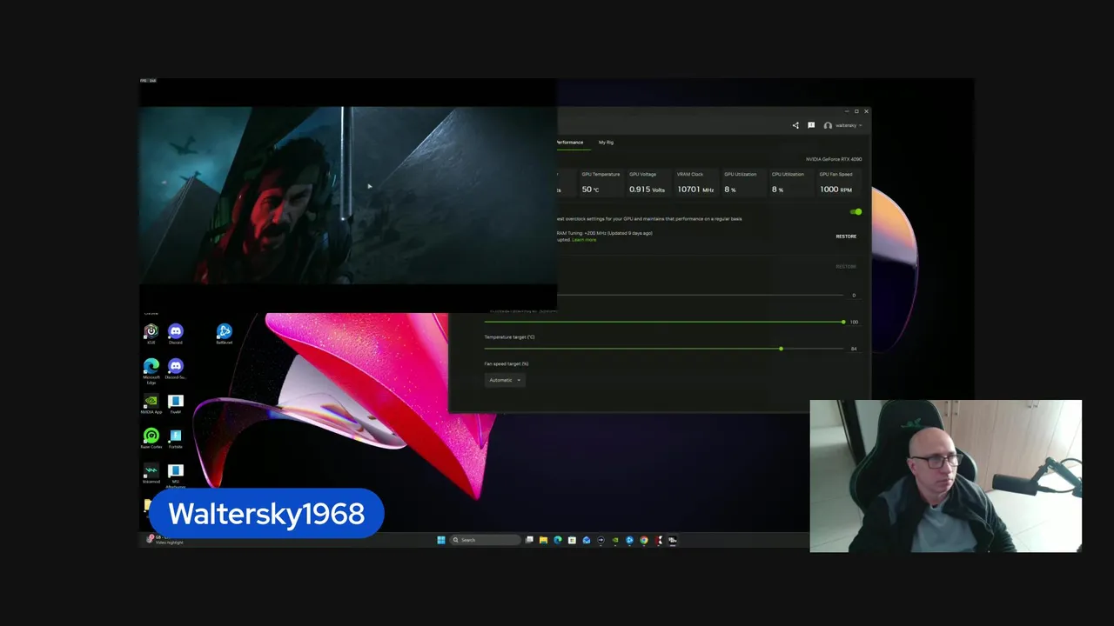Click the Temperature target slider handle
Screen dimensions: 1114x626
click(x=781, y=349)
